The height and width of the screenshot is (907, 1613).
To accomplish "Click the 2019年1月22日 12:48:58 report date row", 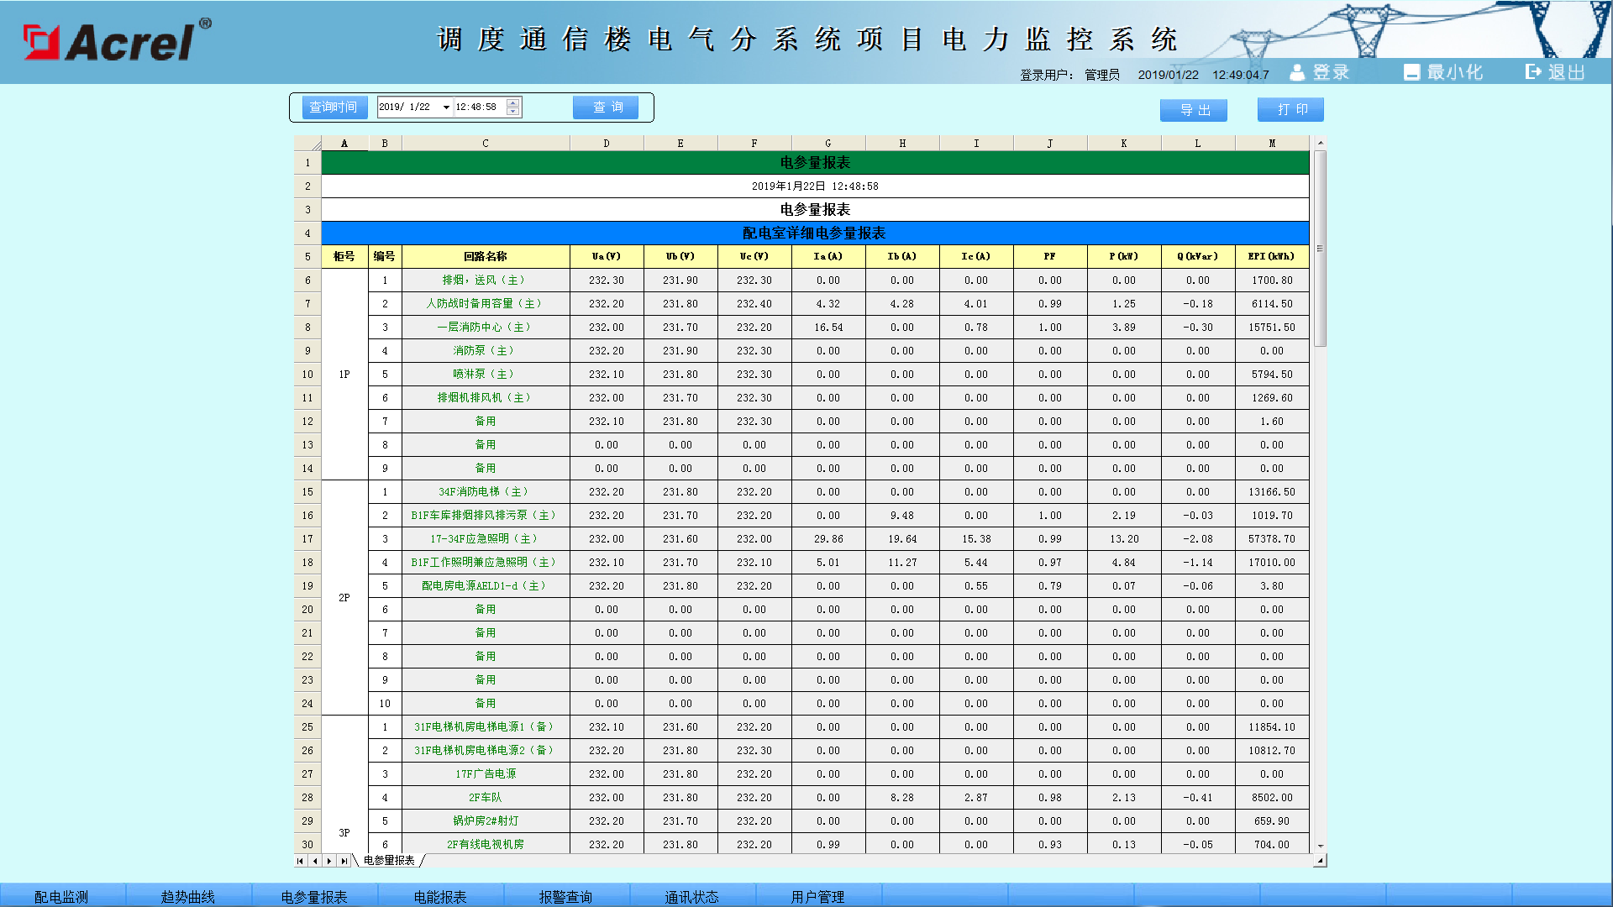I will tap(815, 186).
